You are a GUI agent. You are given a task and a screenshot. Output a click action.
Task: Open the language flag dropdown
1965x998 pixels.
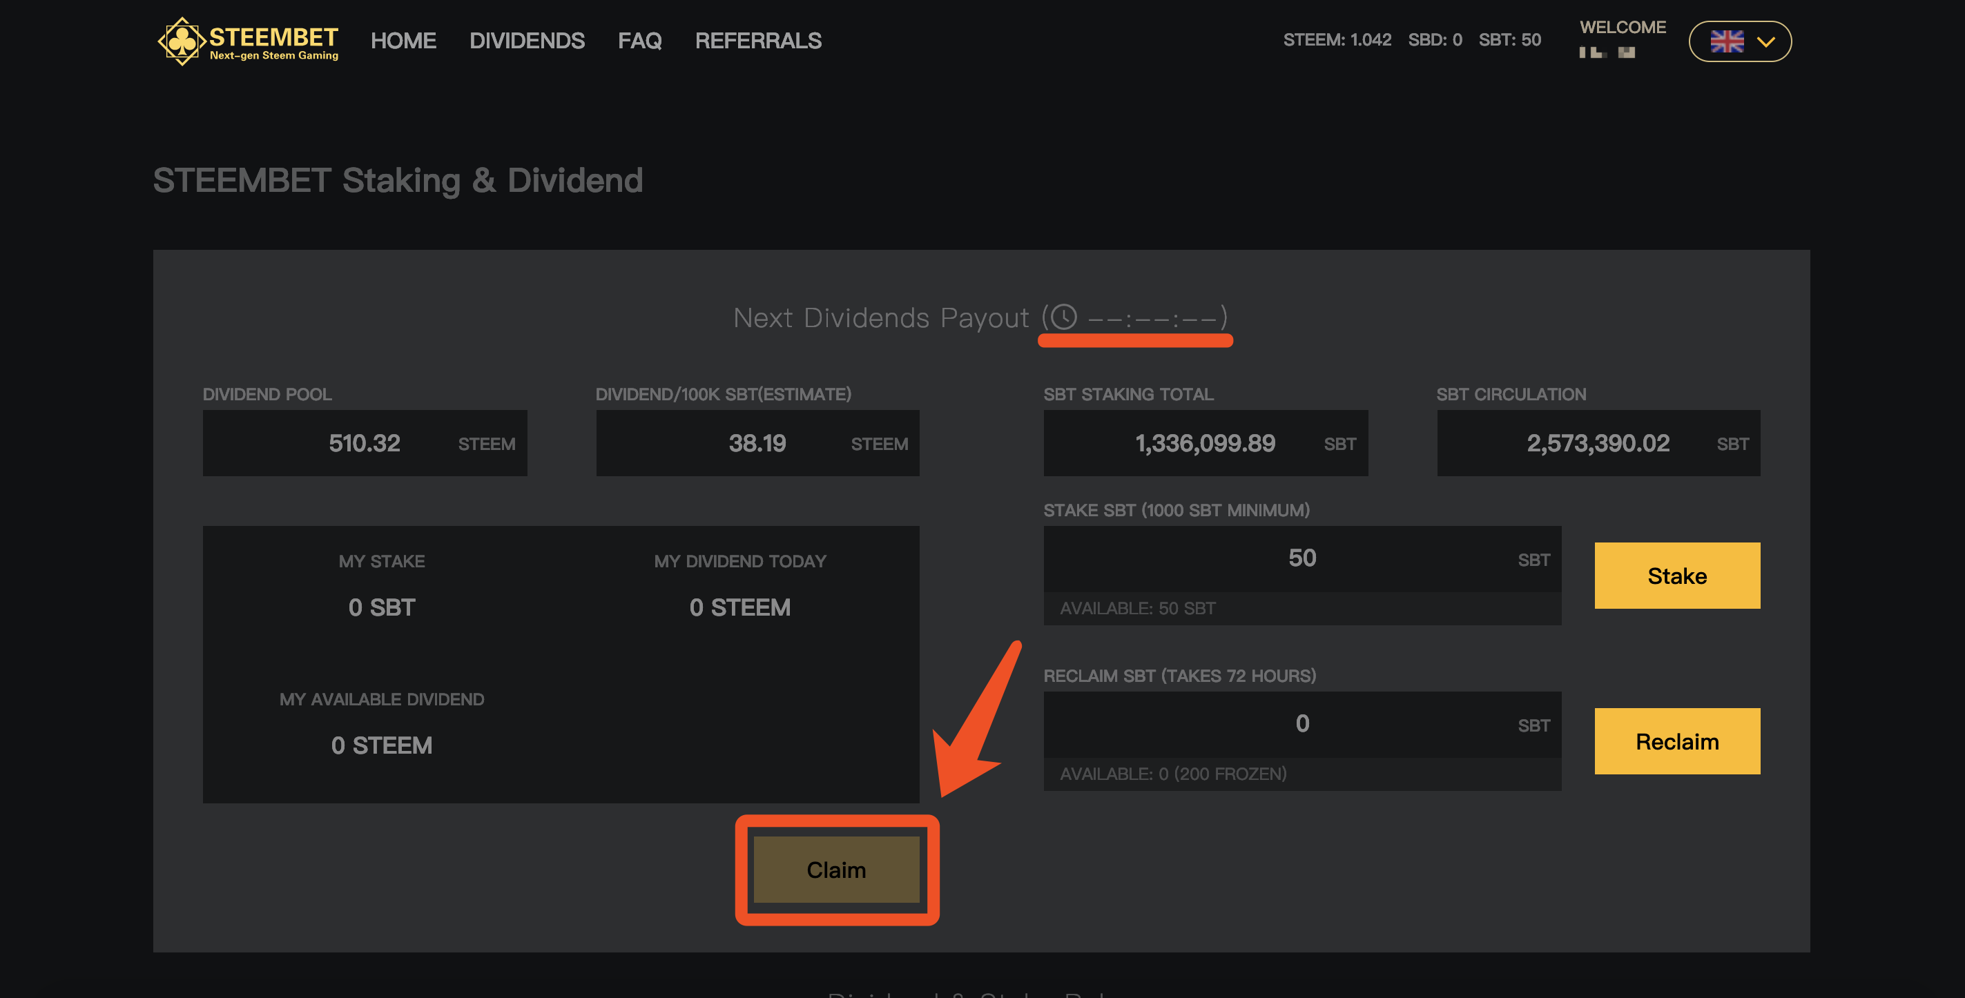(x=1739, y=41)
